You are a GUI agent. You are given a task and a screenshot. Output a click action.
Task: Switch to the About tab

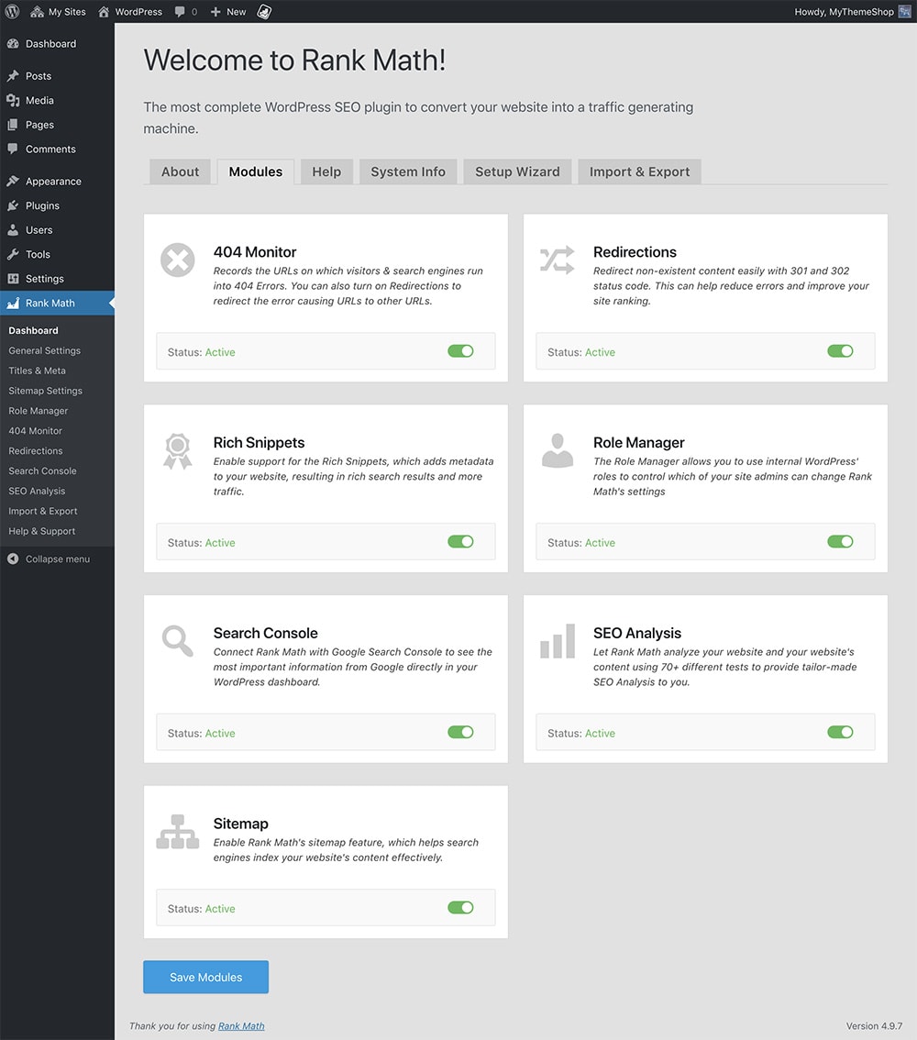180,171
